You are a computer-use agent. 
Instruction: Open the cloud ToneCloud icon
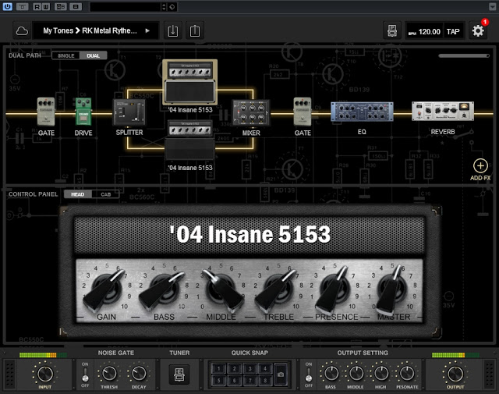point(21,31)
